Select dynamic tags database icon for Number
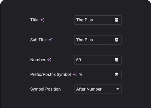This screenshot has height=108, width=151. pyautogui.click(x=117, y=60)
